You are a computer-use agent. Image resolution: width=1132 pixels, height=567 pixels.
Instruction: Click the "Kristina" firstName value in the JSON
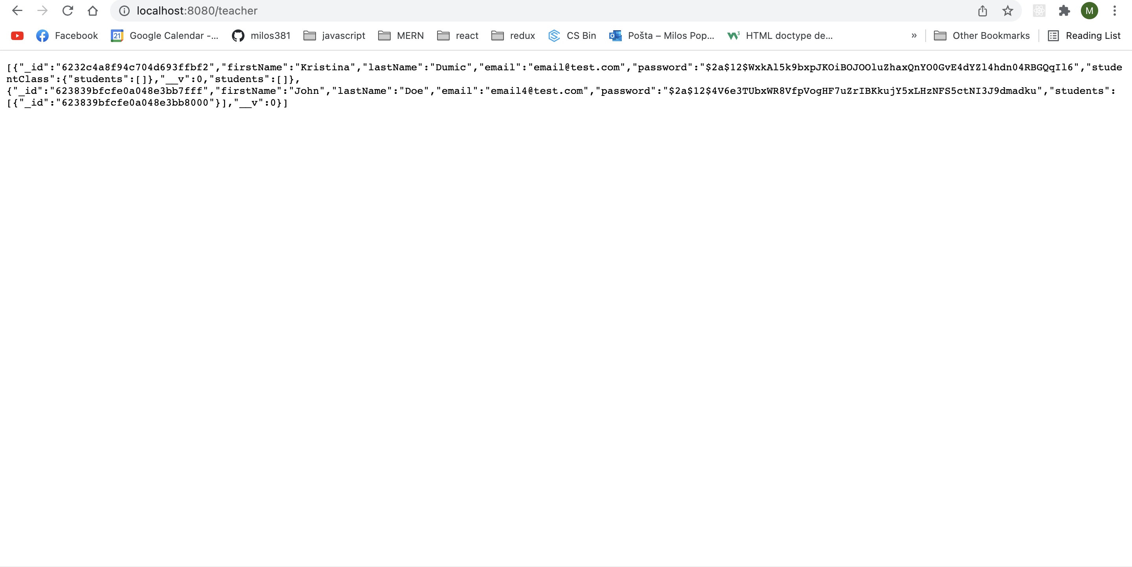(x=325, y=67)
